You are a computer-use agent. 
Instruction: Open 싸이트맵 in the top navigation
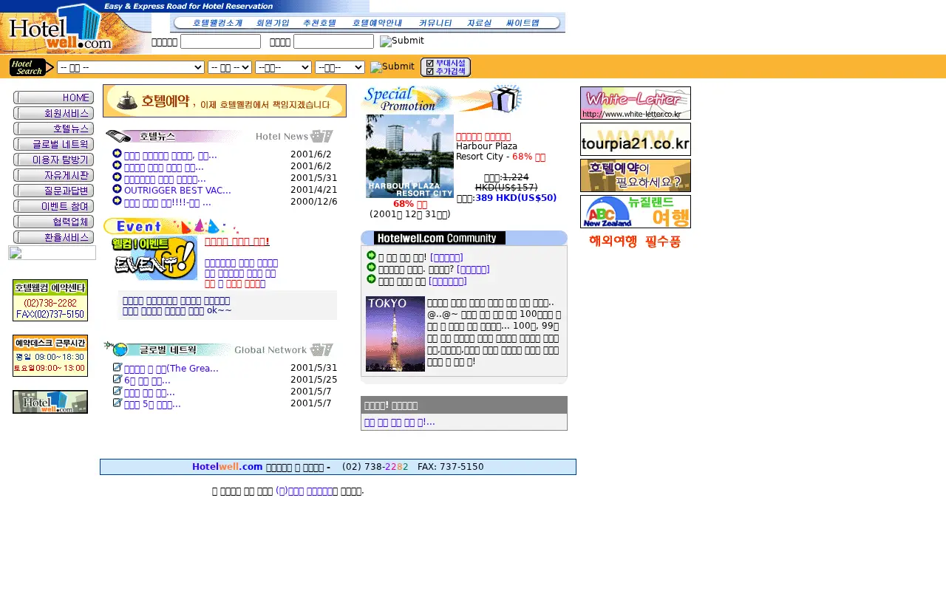point(523,23)
